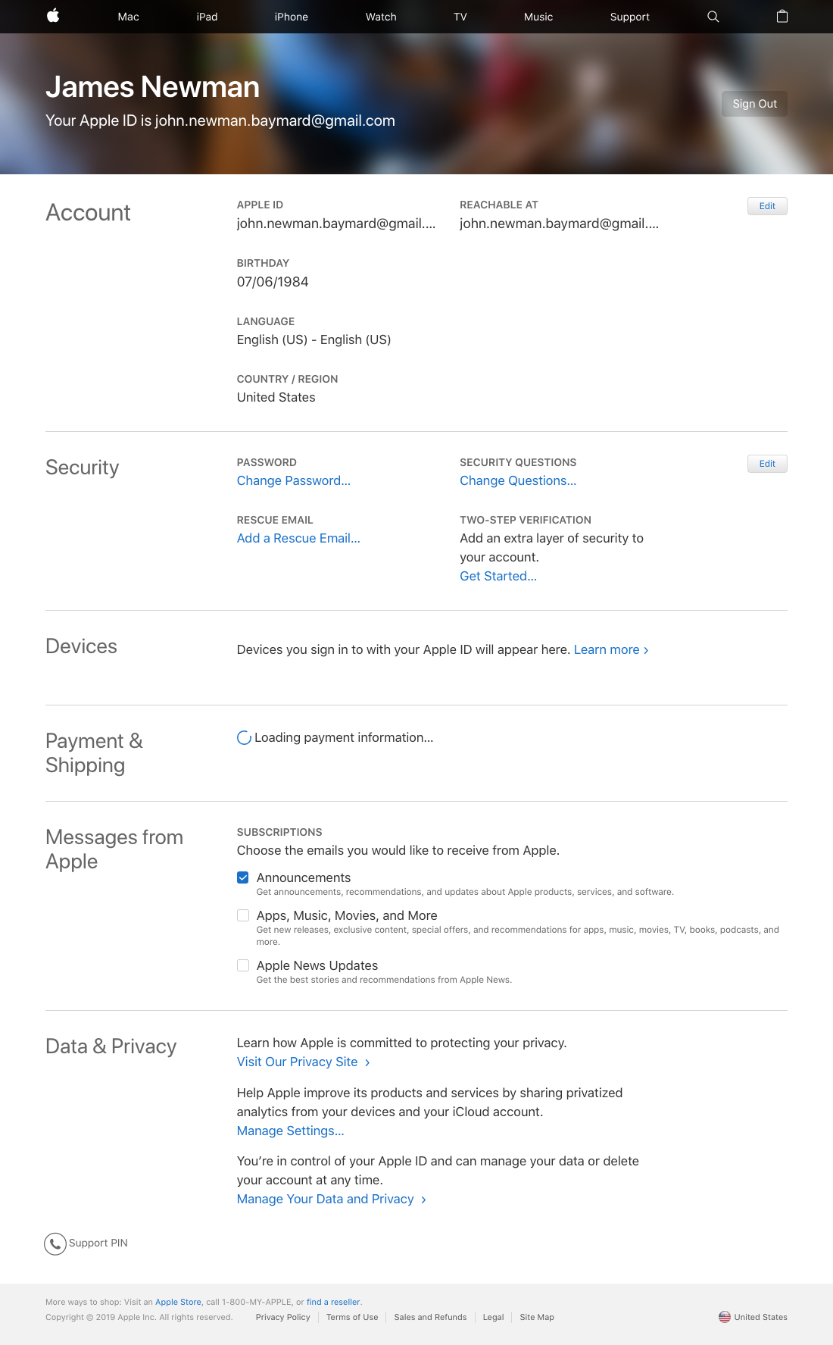This screenshot has height=1345, width=833.
Task: Select Support in the navigation bar
Action: (629, 16)
